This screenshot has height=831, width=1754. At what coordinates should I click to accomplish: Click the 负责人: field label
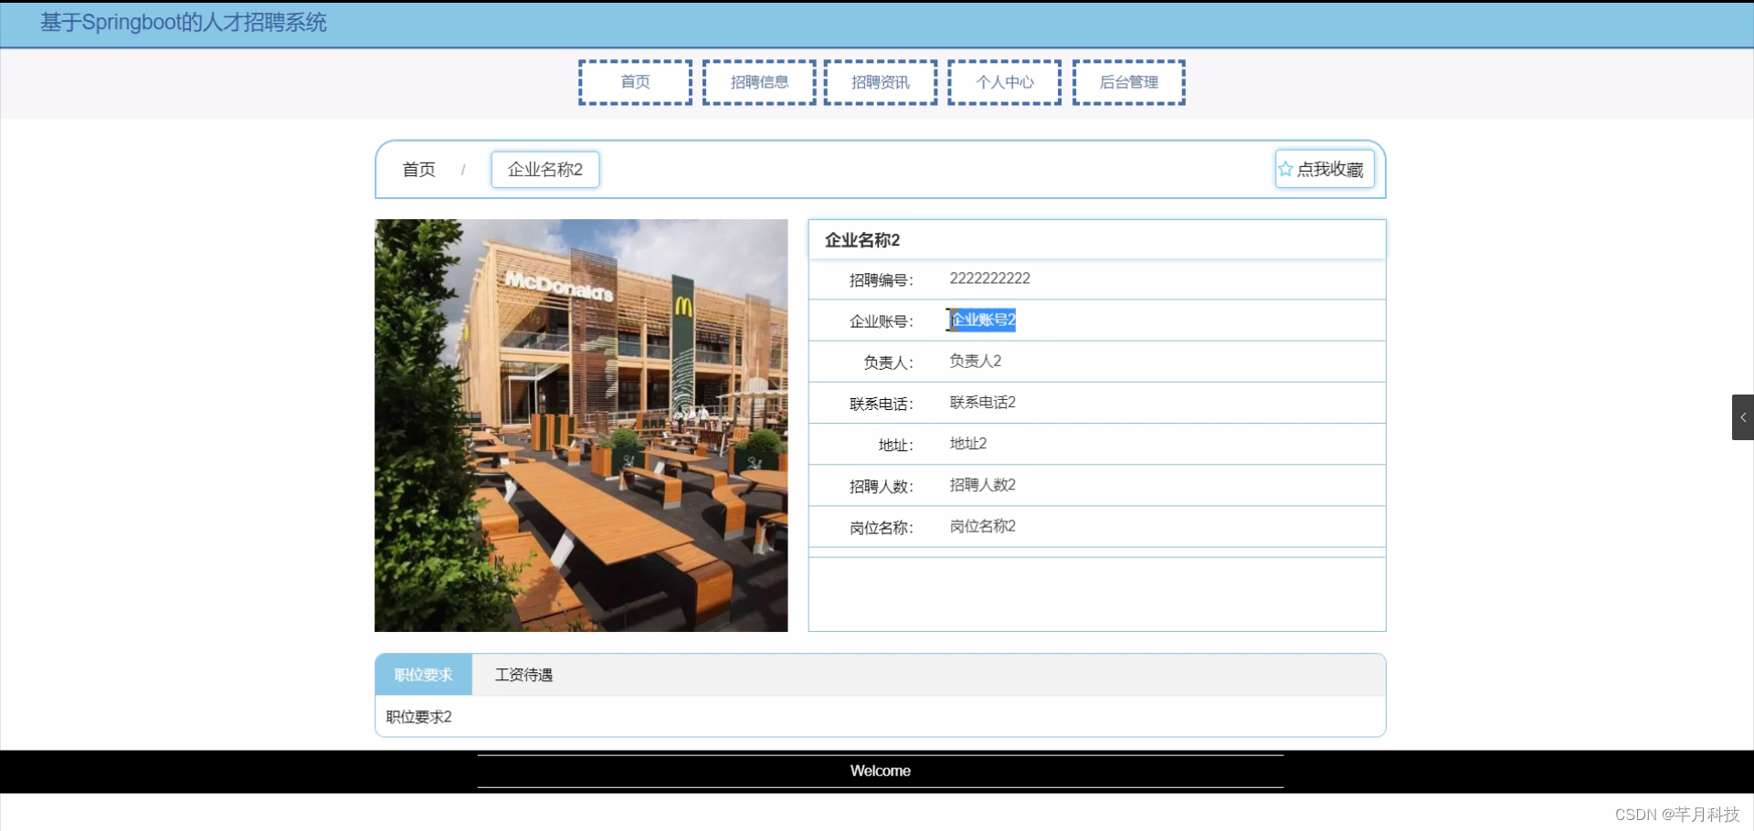888,363
